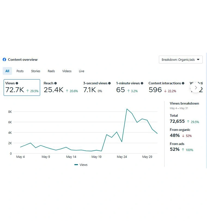Click the next arrow to scroll metrics
The image size is (207, 221).
pos(196,88)
